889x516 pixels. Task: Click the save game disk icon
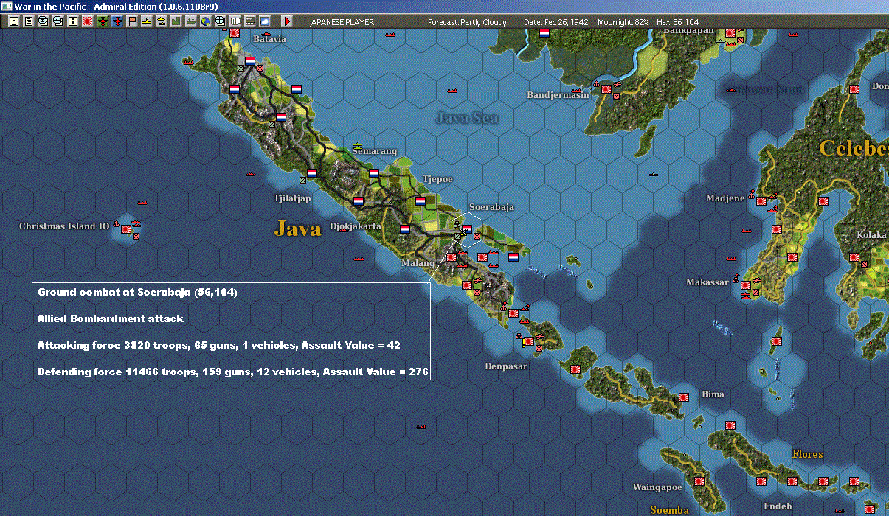tap(14, 21)
